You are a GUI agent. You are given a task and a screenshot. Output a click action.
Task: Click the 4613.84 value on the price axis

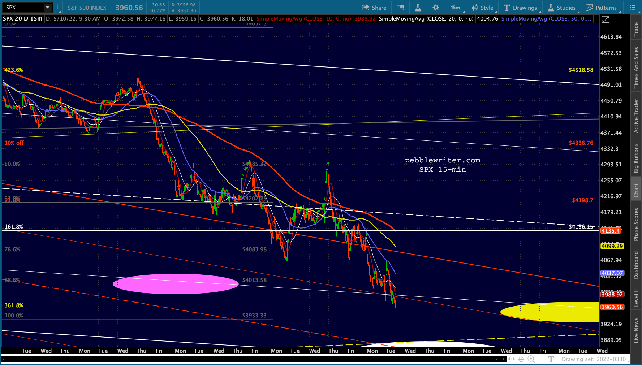[611, 37]
